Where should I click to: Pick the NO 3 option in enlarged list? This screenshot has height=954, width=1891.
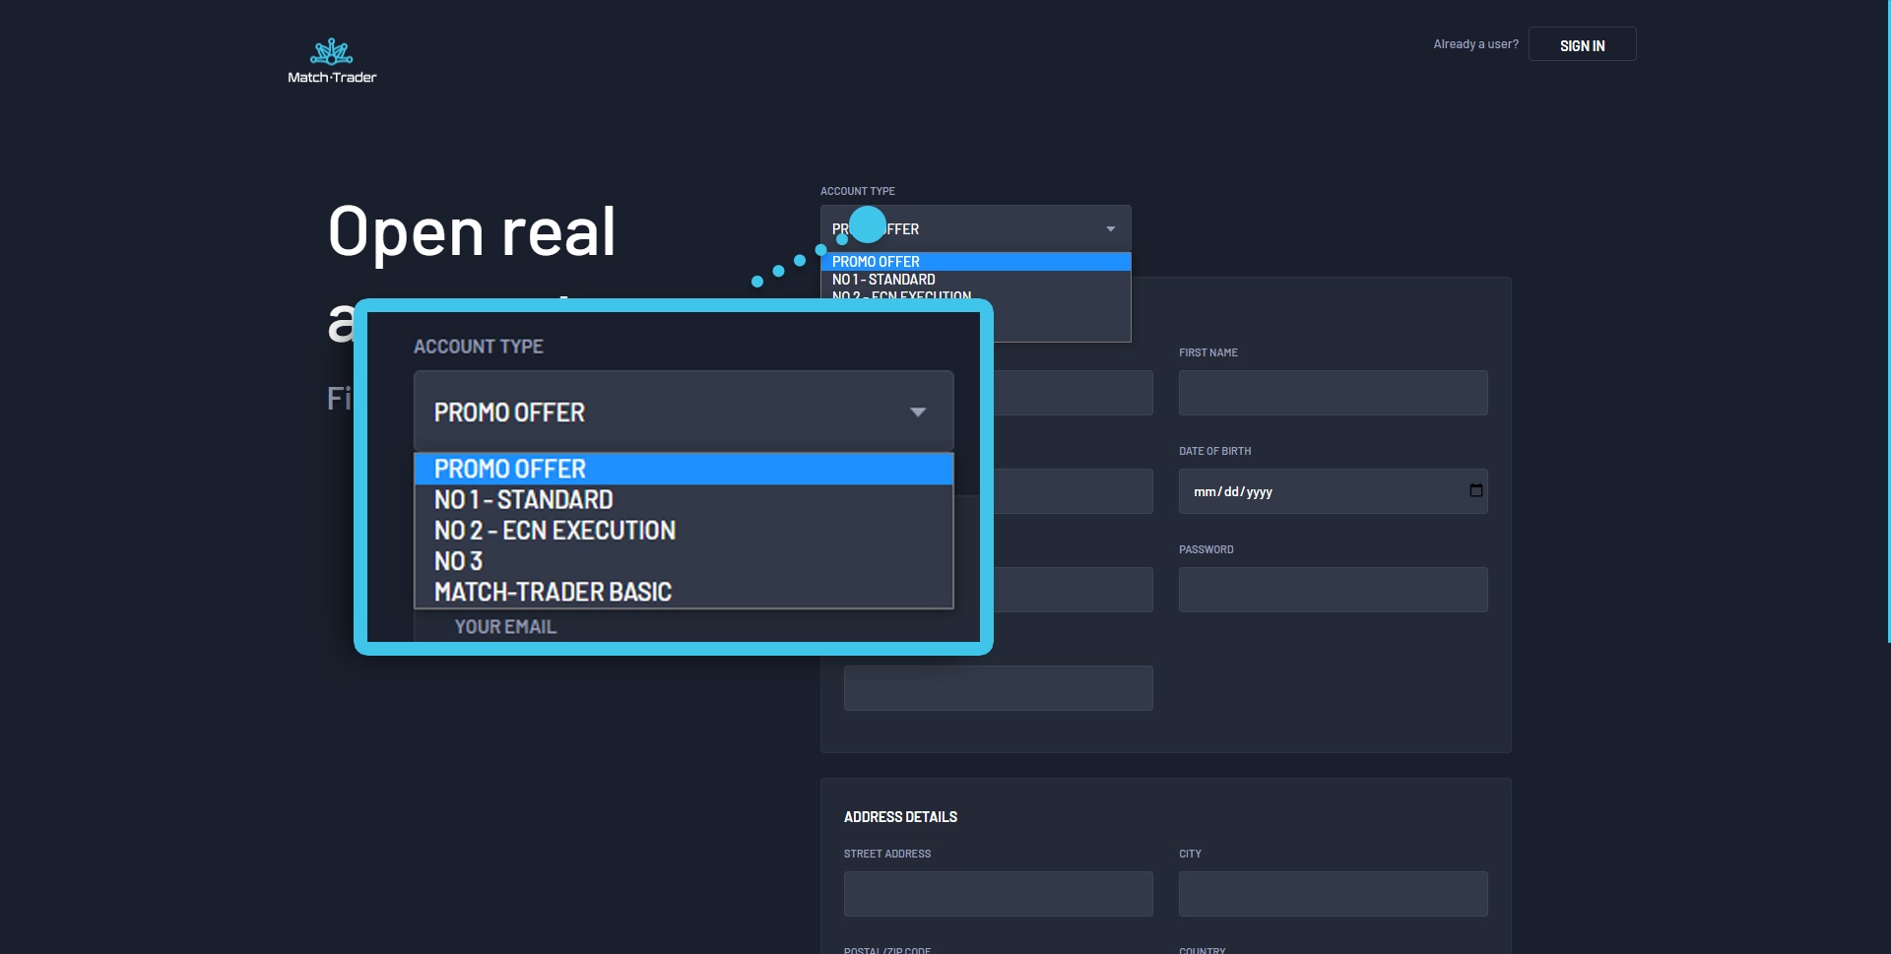coord(459,561)
